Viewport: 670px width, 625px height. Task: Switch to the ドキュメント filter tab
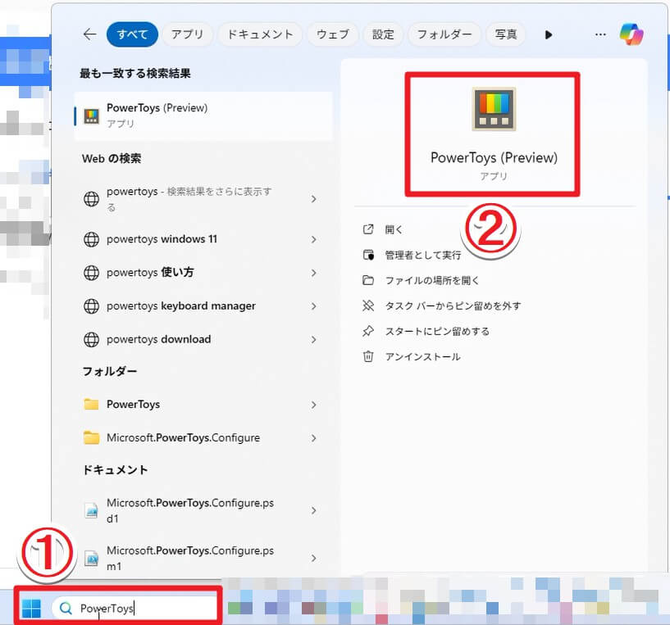[x=260, y=34]
